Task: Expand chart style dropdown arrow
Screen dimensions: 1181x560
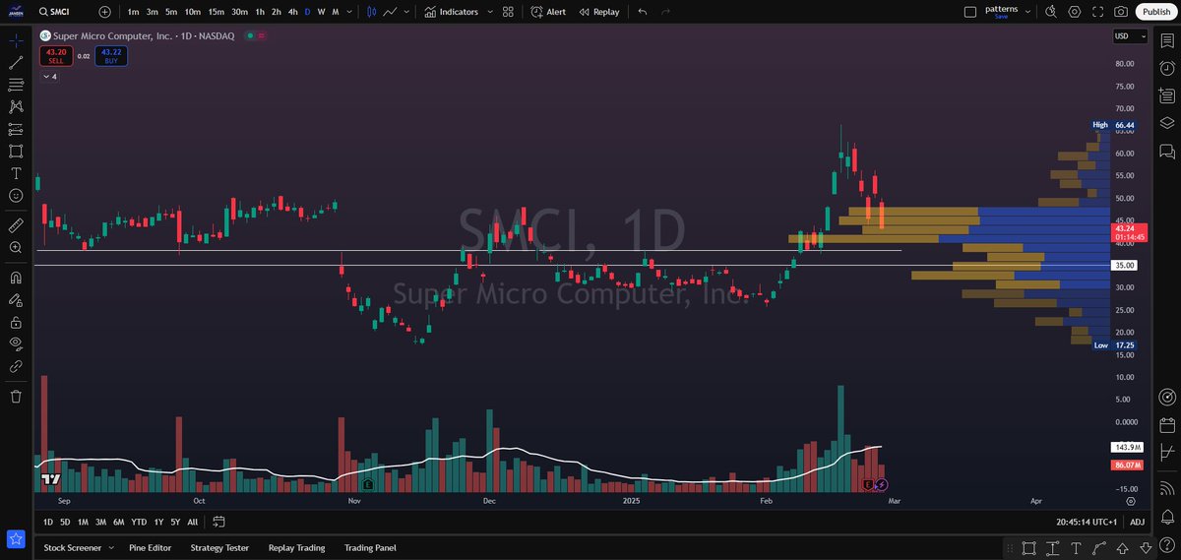Action: [x=407, y=12]
